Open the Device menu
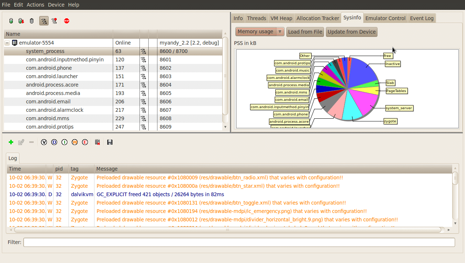 [x=56, y=5]
